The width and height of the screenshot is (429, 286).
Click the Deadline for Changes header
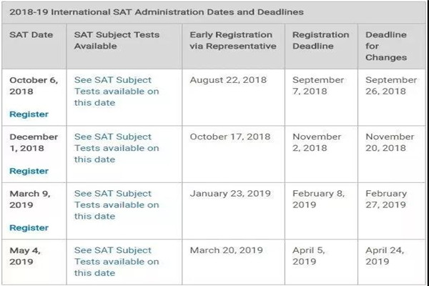click(x=386, y=46)
